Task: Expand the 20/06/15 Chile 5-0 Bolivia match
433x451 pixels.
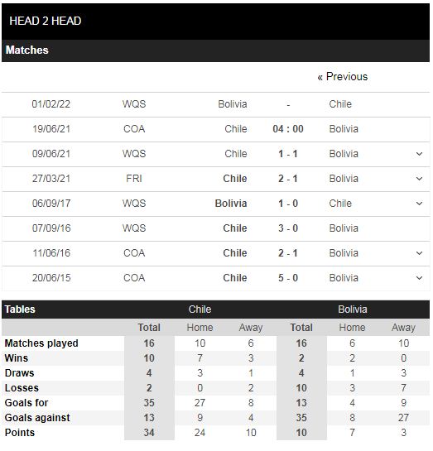Action: point(419,278)
